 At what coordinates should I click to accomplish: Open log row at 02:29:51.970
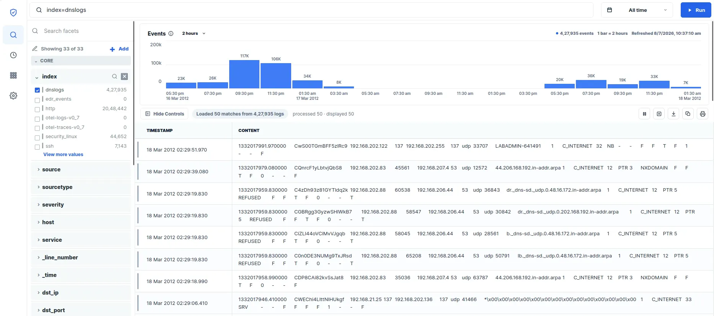click(x=424, y=150)
